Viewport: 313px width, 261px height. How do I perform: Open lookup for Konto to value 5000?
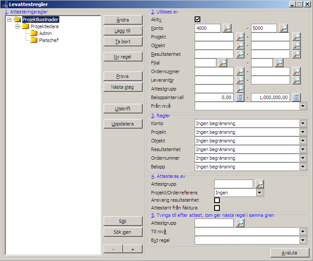283,28
